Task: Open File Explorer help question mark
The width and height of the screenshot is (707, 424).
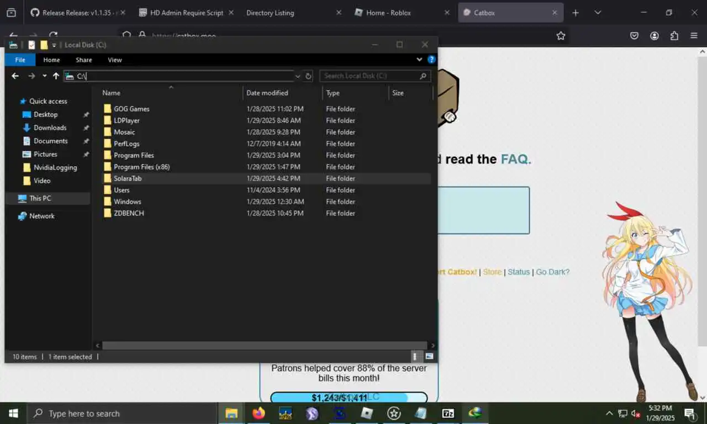Action: [x=431, y=60]
